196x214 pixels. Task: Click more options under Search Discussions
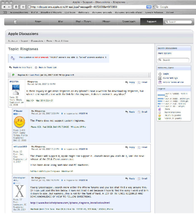pos(165,53)
